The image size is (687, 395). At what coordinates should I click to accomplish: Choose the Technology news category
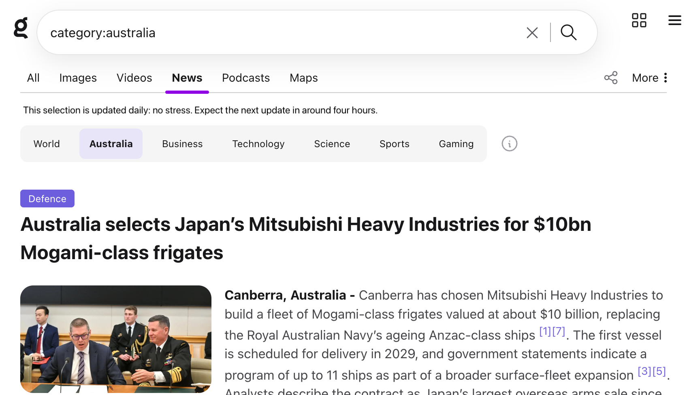258,144
